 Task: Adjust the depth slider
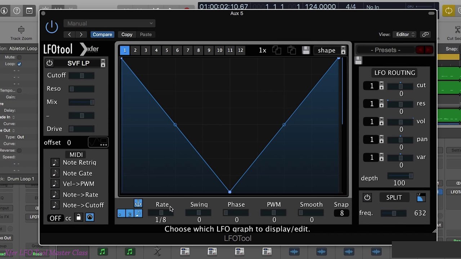point(400,176)
